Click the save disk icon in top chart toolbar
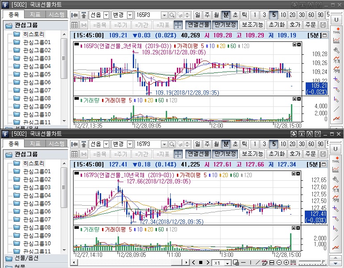Viewport: 344px width, 268px height. [x=323, y=25]
